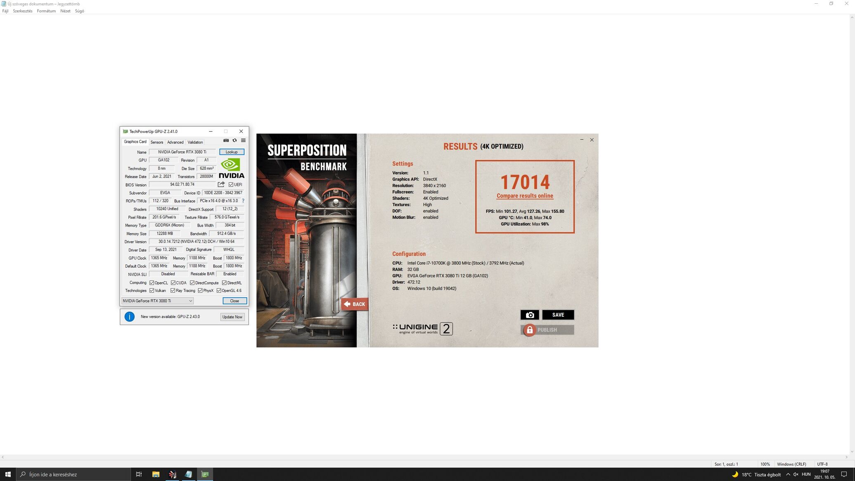This screenshot has height=481, width=855.
Task: Open the Nézet menu in Notepad
Action: [x=65, y=11]
